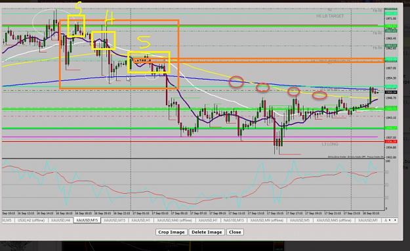Switch to the NAS100,M15 tab
Screen dimensions: 410x251
point(234,220)
